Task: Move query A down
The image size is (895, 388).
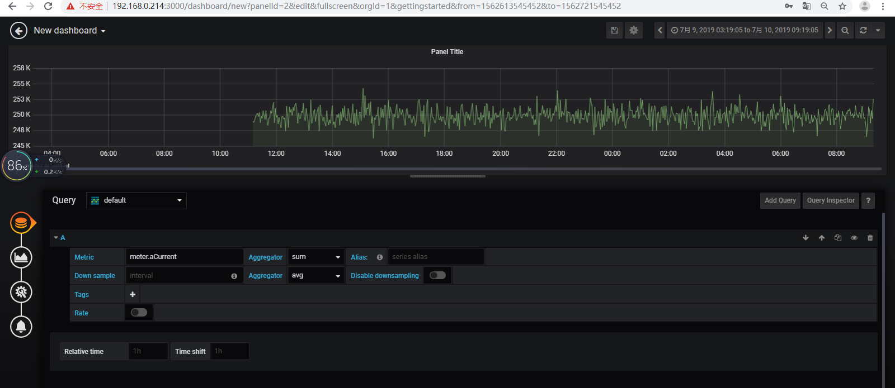Action: pyautogui.click(x=805, y=238)
